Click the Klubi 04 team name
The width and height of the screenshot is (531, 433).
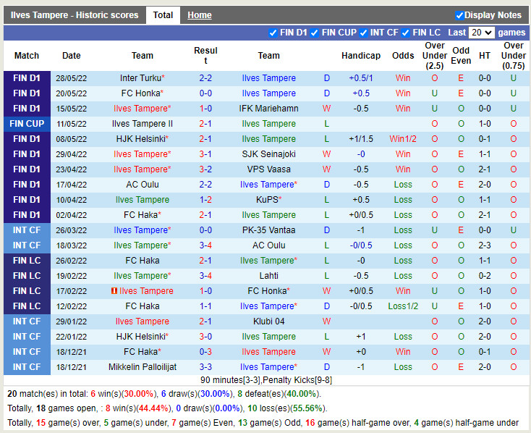[x=268, y=321]
